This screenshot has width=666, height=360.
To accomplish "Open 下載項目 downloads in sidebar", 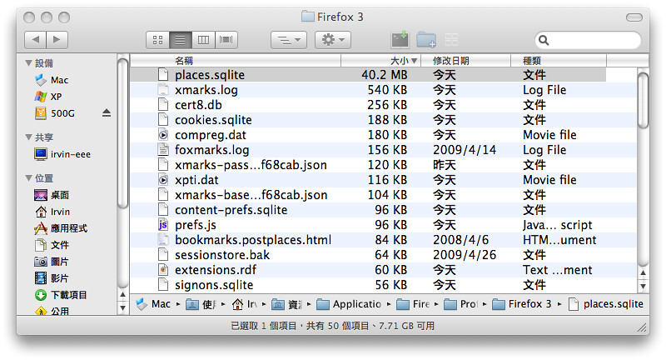I will (x=60, y=294).
